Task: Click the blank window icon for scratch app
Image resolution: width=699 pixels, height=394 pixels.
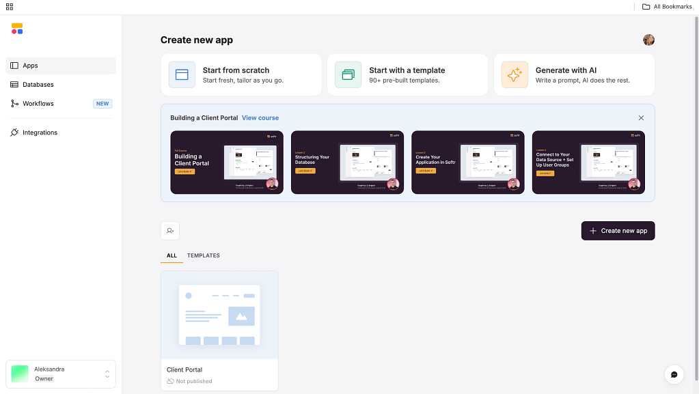Action: point(182,74)
